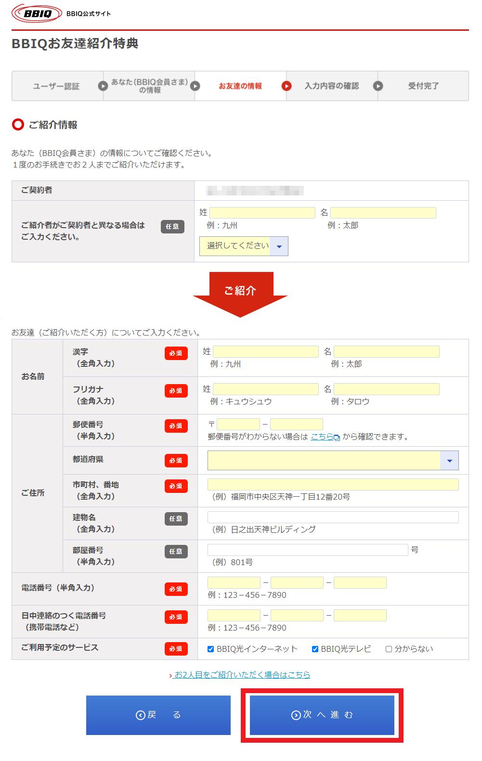Screen dimensions: 482x761
Task: Select the お友達の情報 step tab
Action: click(x=240, y=86)
